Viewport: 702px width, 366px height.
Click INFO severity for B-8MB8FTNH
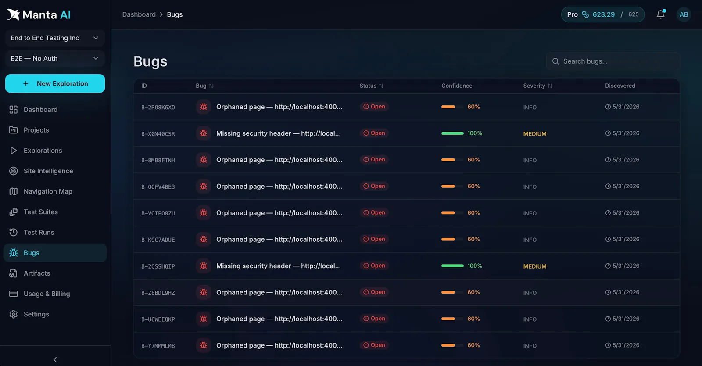[x=530, y=160]
